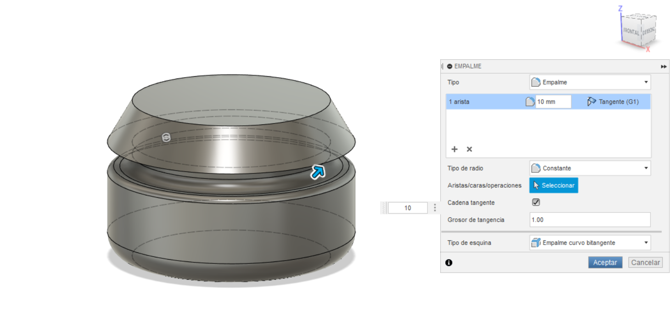Collapse the EMPALME dialog with minus icon
This screenshot has height=312, width=672.
click(x=449, y=67)
